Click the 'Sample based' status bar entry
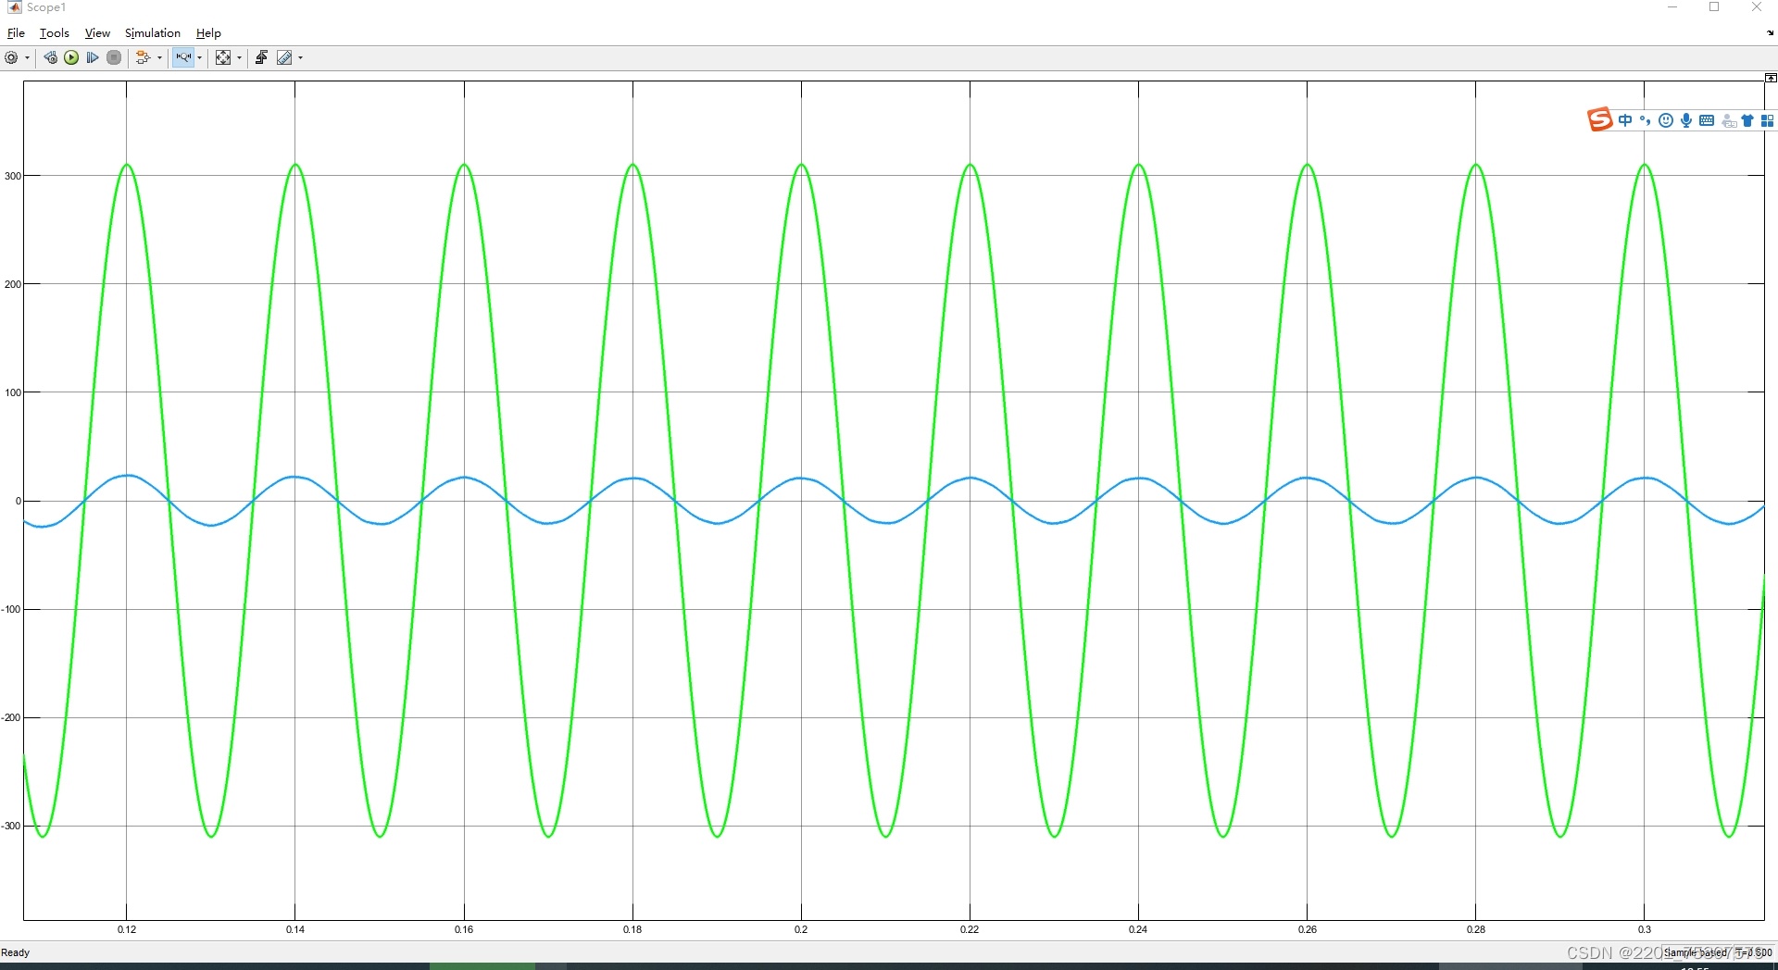This screenshot has height=970, width=1778. point(1696,952)
